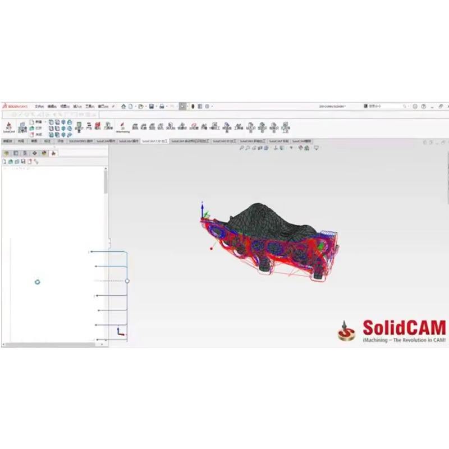The height and width of the screenshot is (449, 449).
Task: Click the SolidCAM Manager vertical scrollbar
Action: pos(106,182)
